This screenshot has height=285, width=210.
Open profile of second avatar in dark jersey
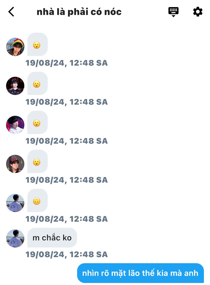point(15,86)
